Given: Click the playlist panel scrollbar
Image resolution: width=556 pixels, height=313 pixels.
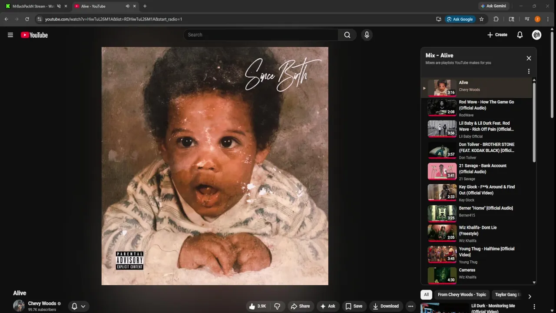Looking at the screenshot, I should click(534, 122).
